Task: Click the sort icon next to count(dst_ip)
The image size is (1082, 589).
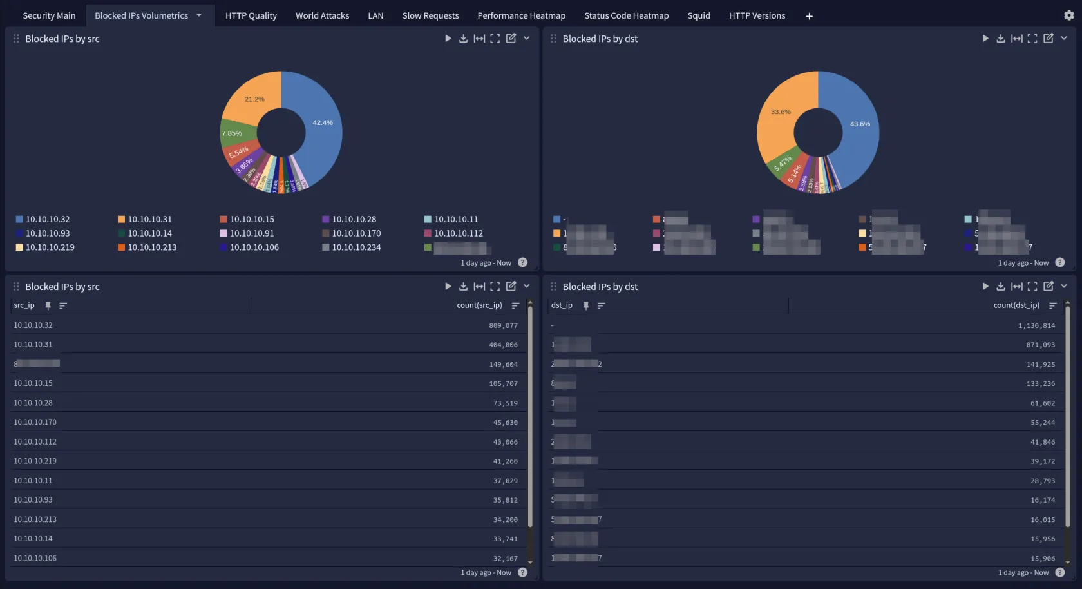Action: tap(1052, 305)
